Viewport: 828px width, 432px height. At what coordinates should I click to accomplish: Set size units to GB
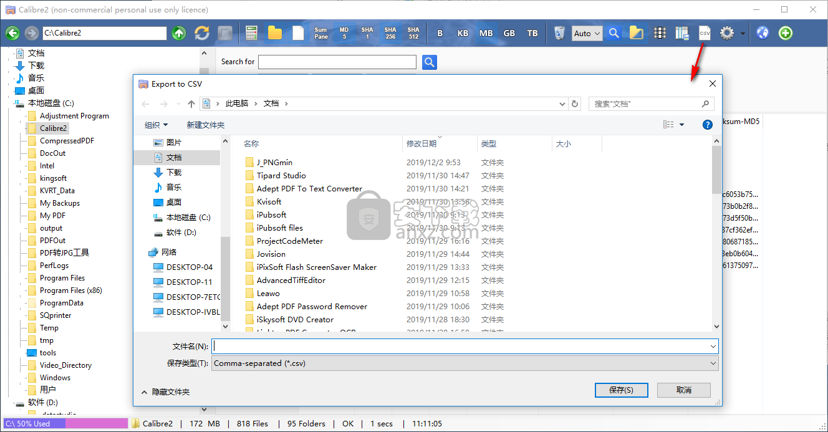509,33
